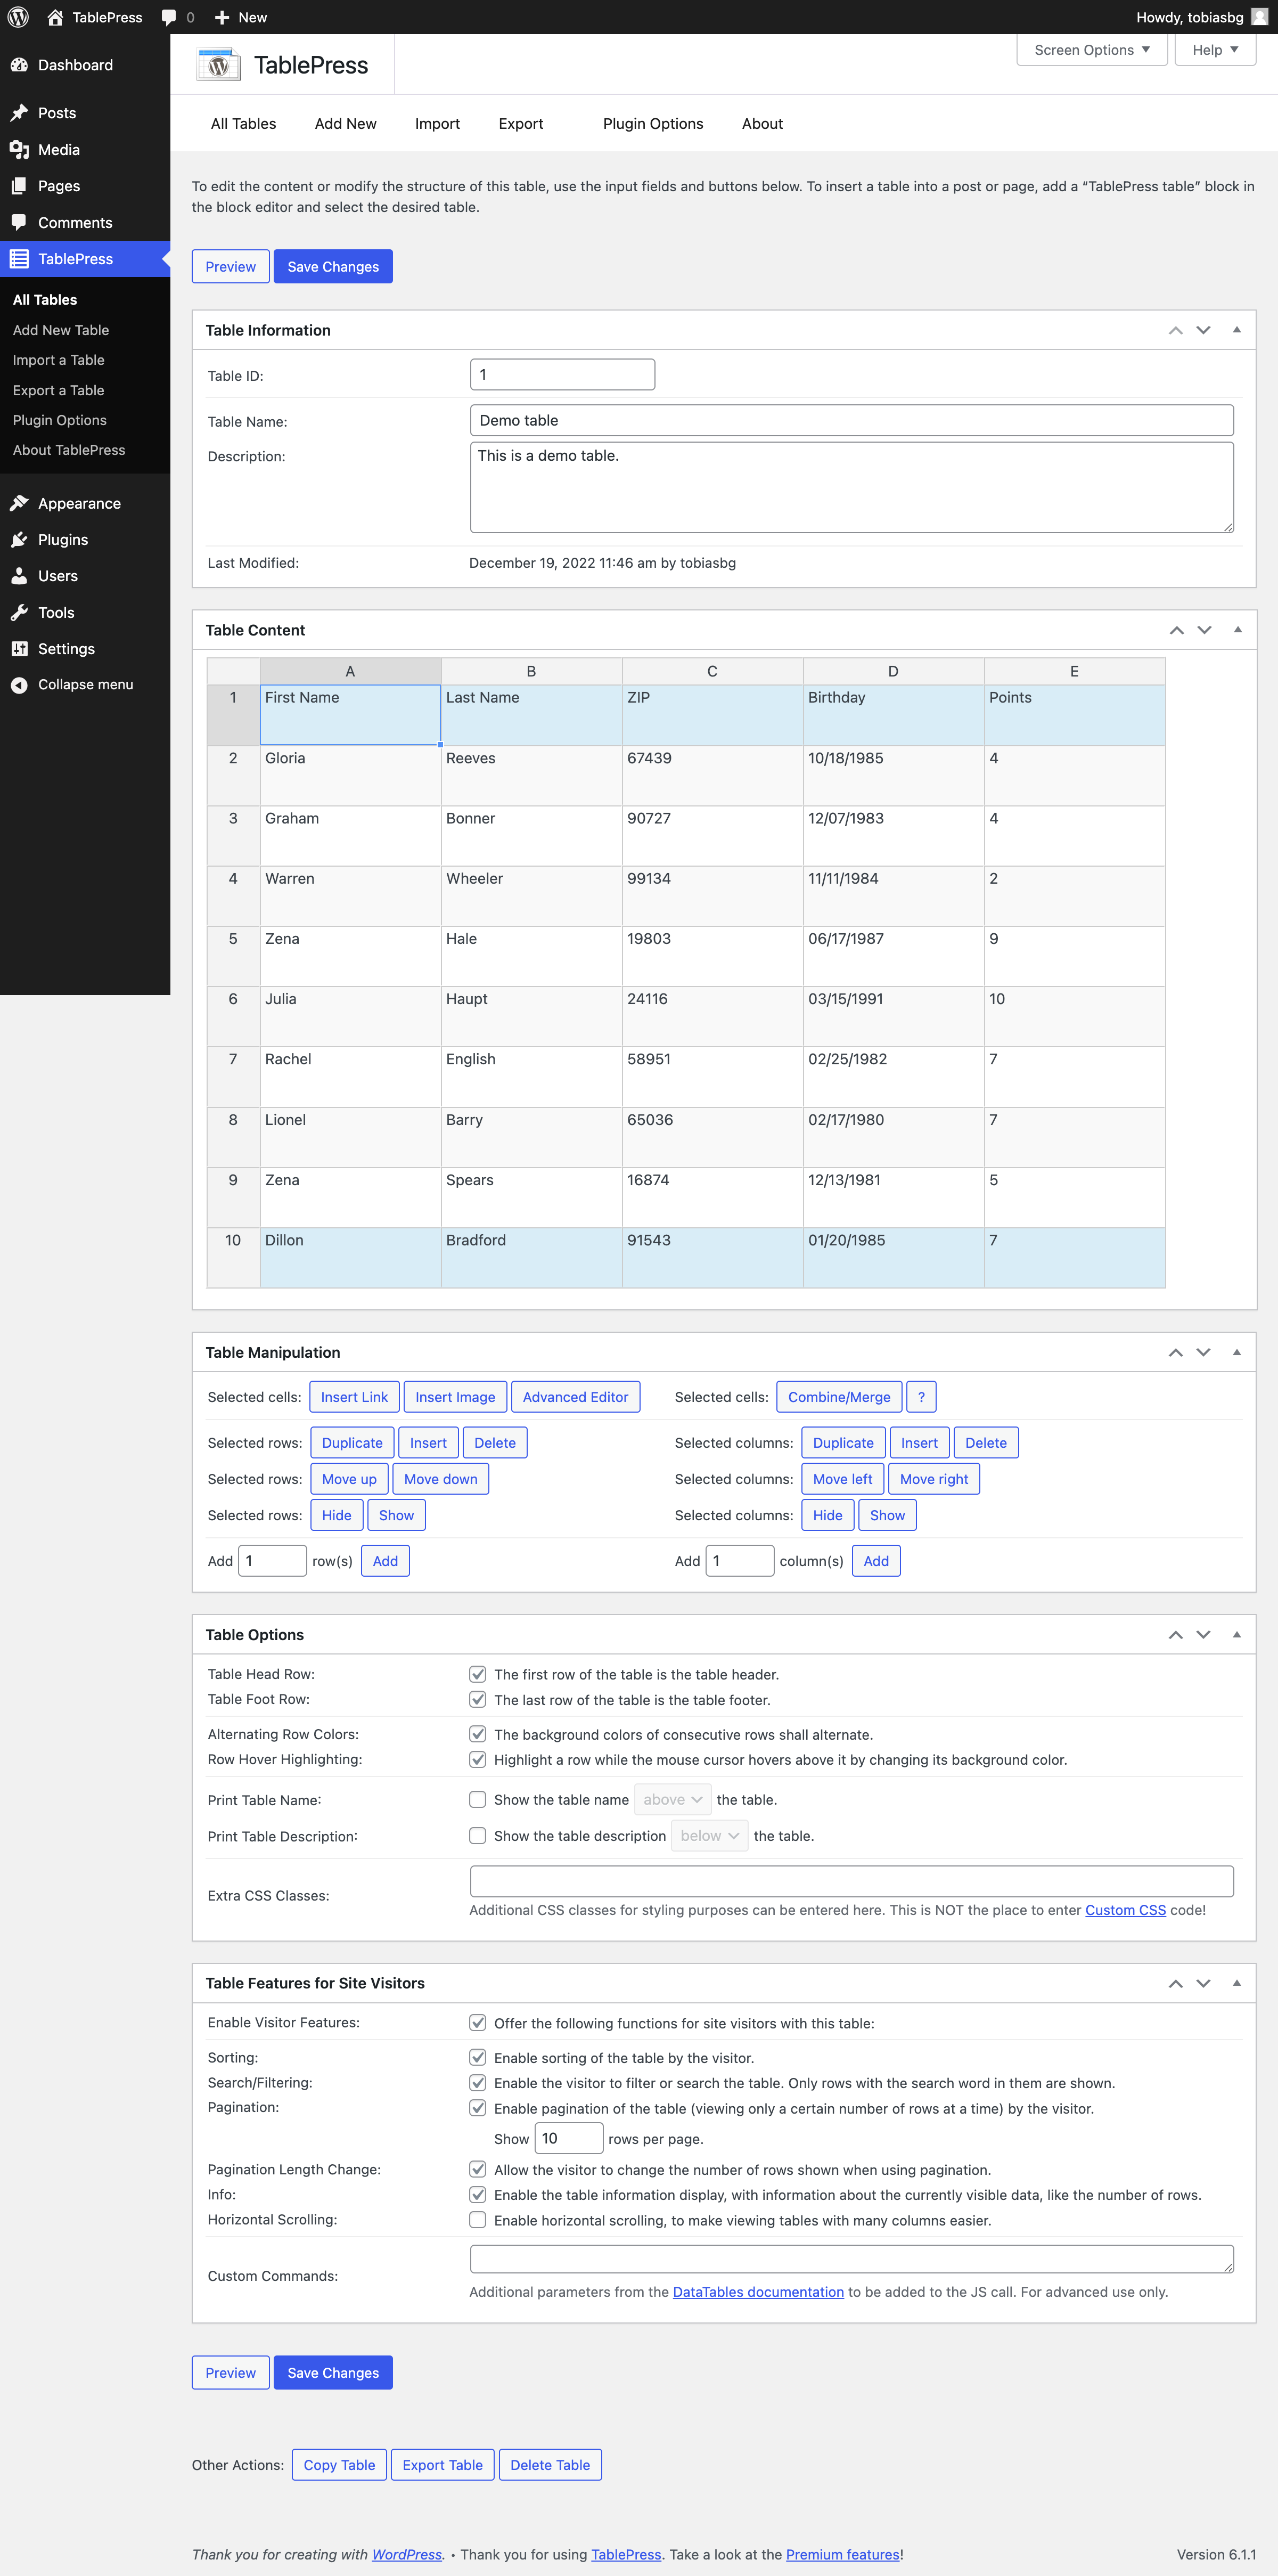Collapse the Table Manipulation panel toggle
1278x2576 pixels.
[1236, 1352]
